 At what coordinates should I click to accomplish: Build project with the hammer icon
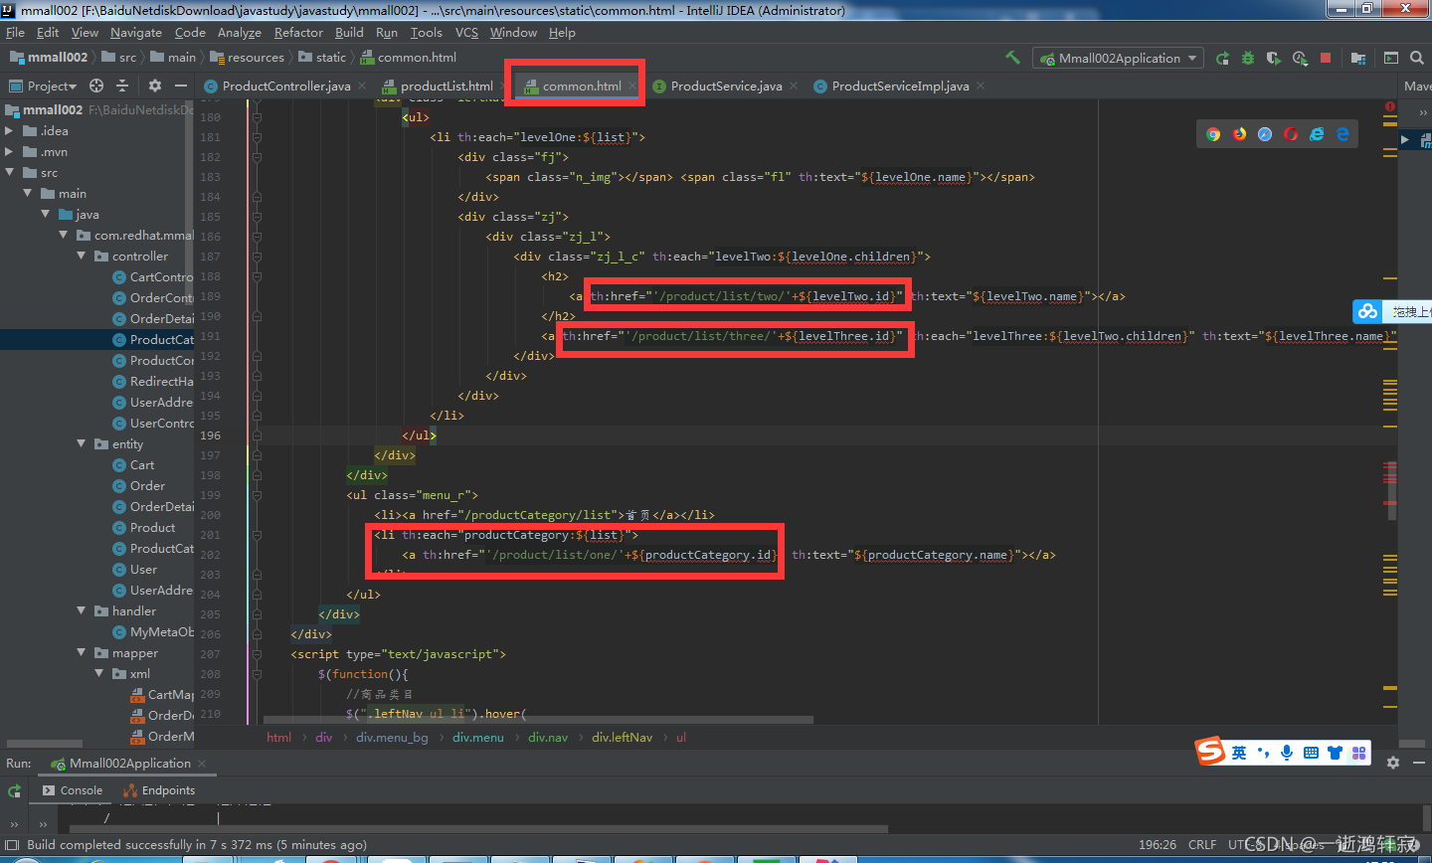(1012, 58)
